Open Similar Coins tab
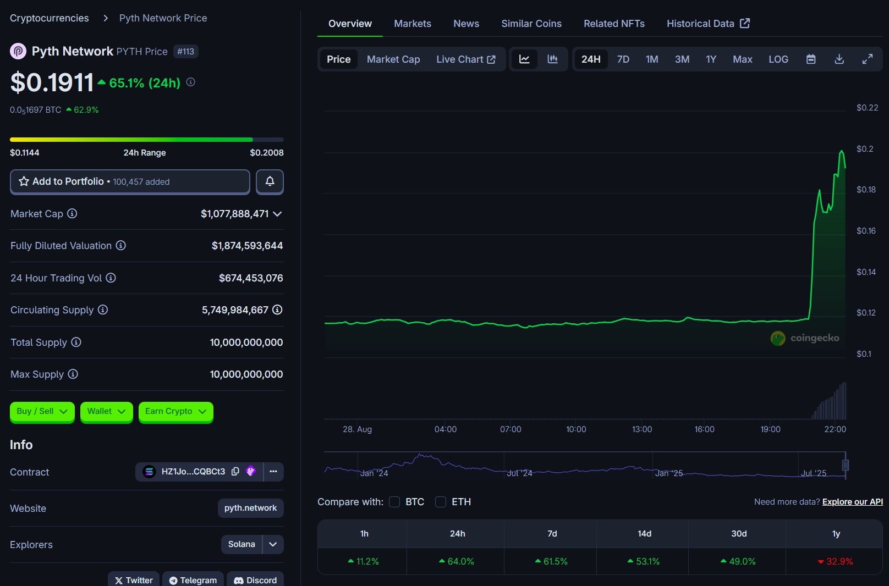889x586 pixels. click(x=531, y=24)
